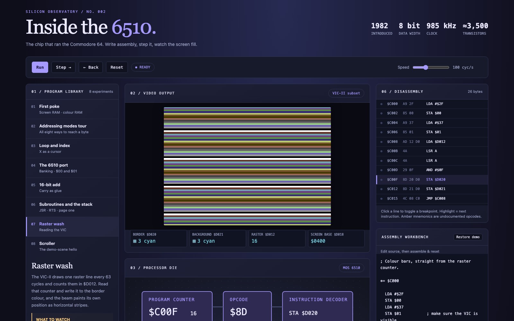Click the STA $D021 disassembly line
The image size is (514, 321).
pos(432,189)
